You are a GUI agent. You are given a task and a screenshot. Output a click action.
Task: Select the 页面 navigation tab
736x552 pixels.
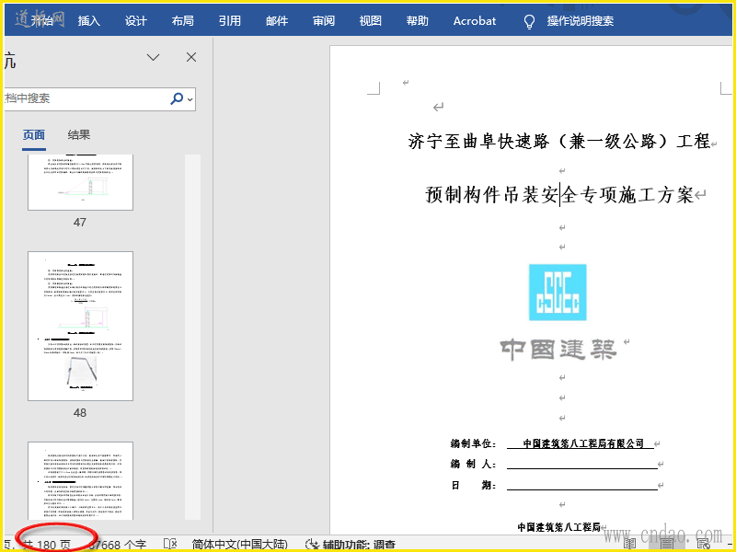coord(34,135)
